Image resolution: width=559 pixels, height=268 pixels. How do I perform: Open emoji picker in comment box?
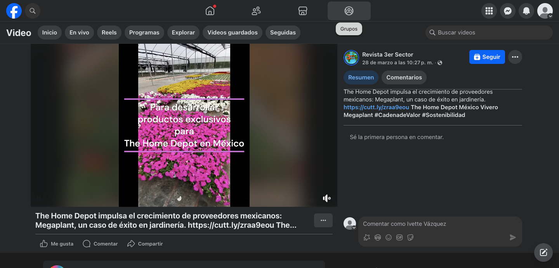389,237
